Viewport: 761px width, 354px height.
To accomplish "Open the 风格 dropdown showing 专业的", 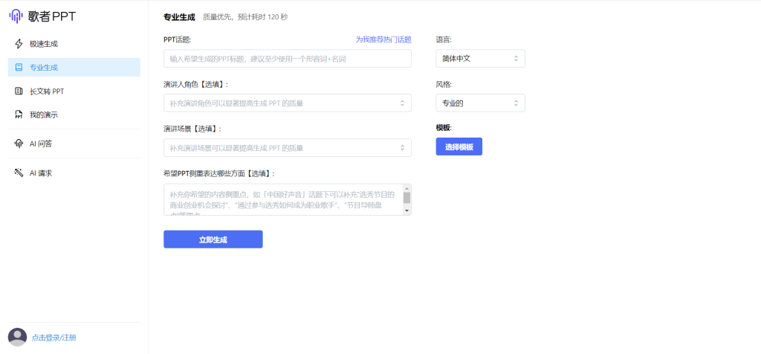I will [x=480, y=103].
